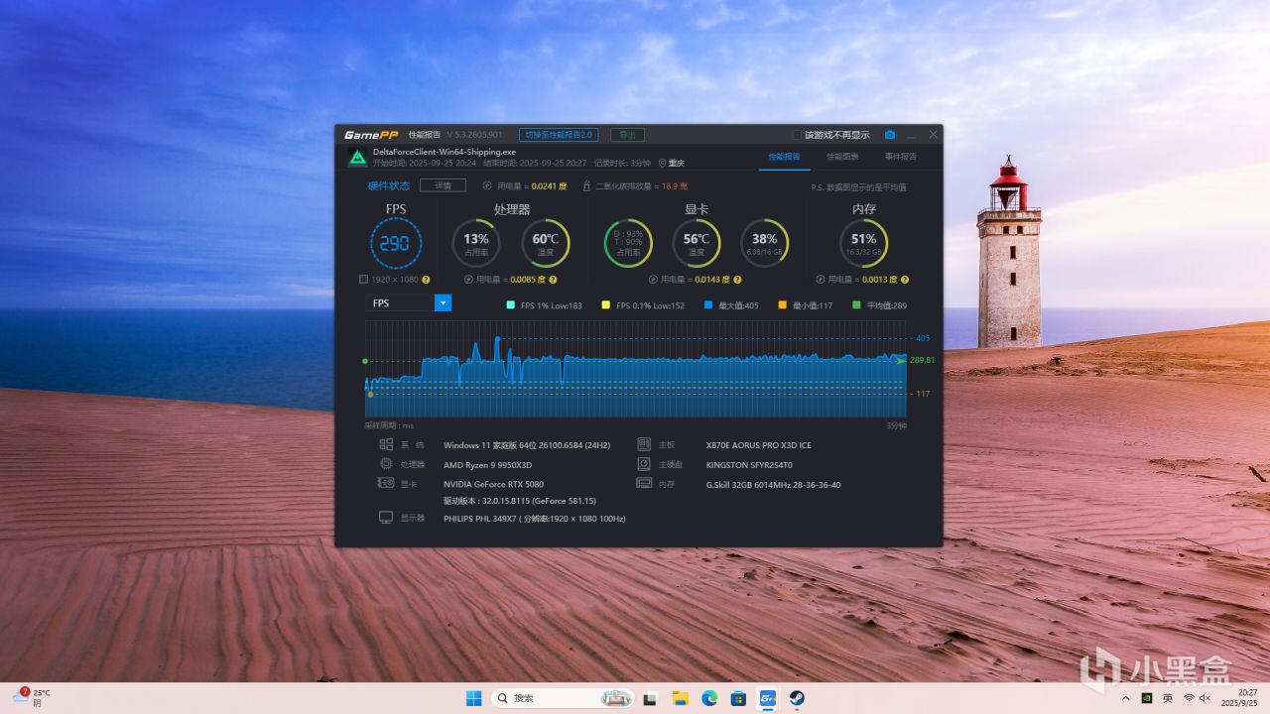Click the 详情 details button
Image resolution: width=1270 pixels, height=714 pixels.
(x=443, y=185)
